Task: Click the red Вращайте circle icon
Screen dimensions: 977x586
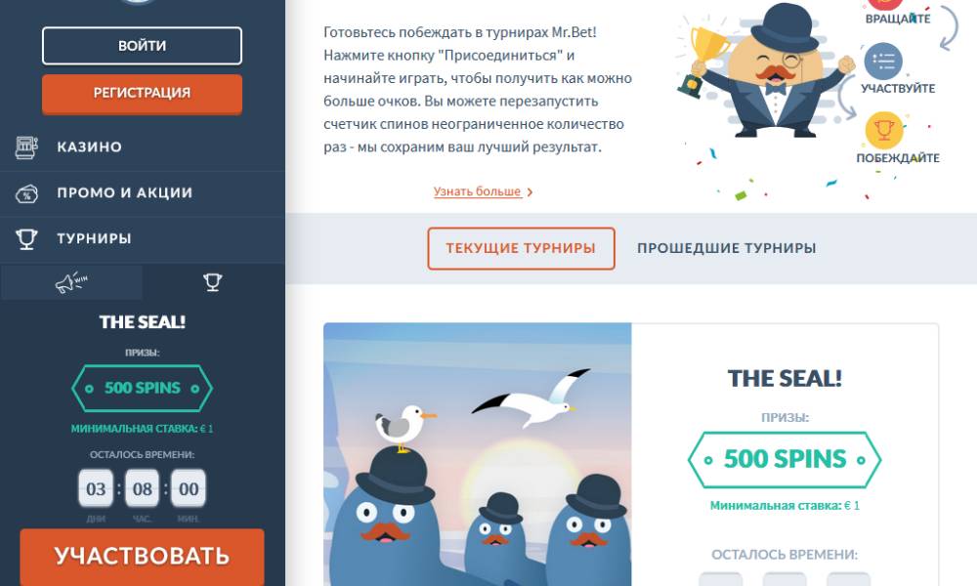Action: 885,5
